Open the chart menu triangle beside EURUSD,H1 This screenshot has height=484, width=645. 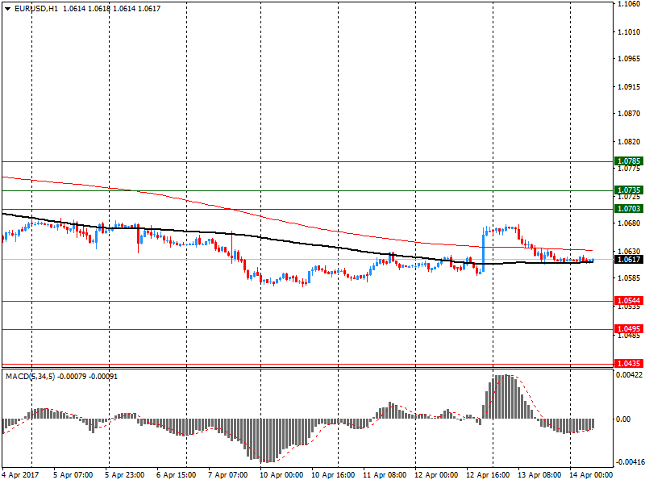pos(8,9)
